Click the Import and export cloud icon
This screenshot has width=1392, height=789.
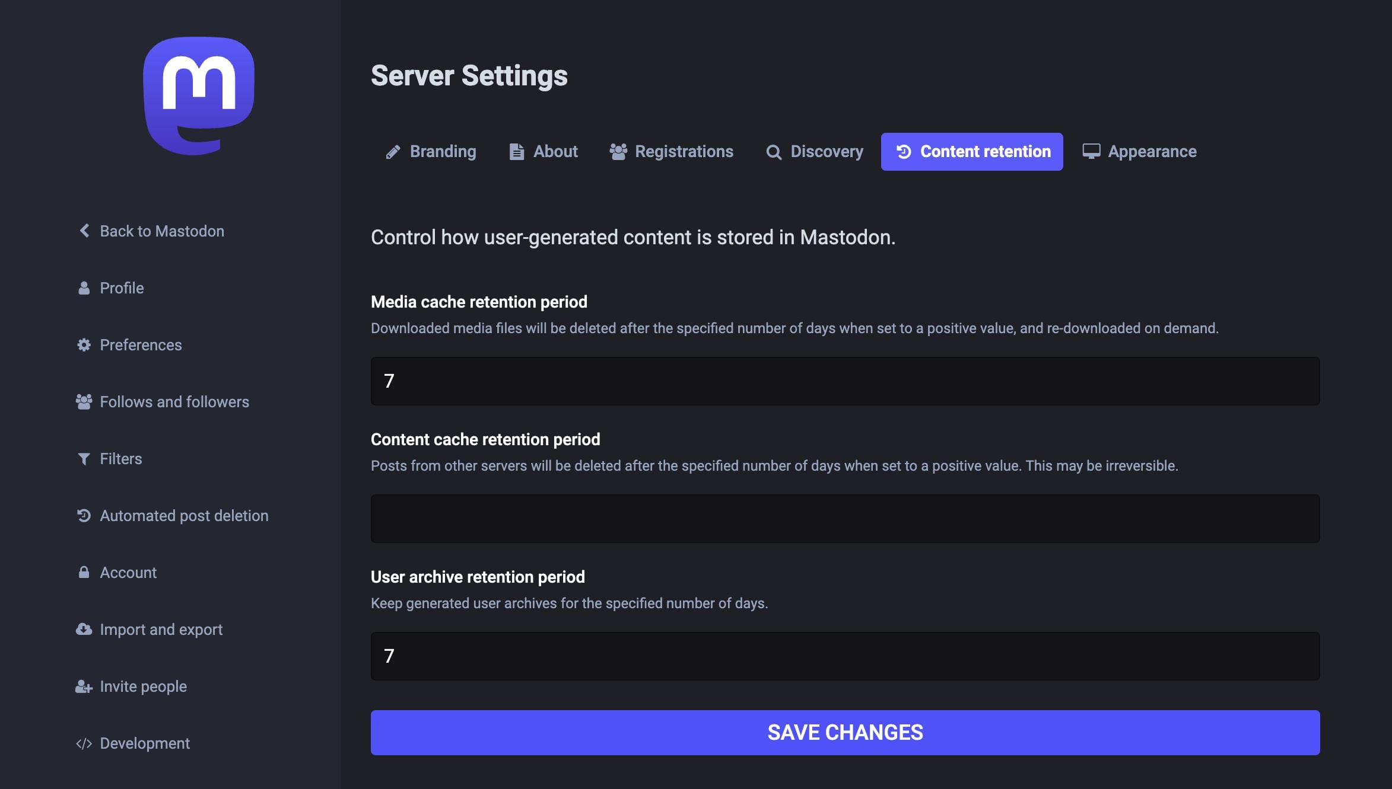pos(84,630)
